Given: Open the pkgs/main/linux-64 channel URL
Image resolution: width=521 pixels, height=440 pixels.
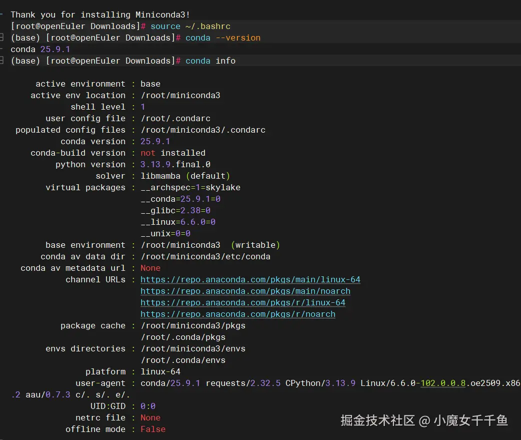Looking at the screenshot, I should coord(250,279).
